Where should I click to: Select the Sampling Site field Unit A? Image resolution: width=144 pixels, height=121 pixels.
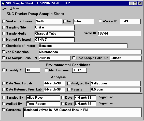tap(54, 27)
